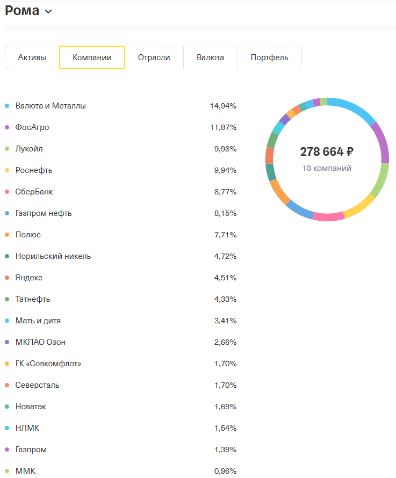Viewport: 396px width, 478px height.
Task: Select the yellow dot next to Роснефть
Action: 7,170
